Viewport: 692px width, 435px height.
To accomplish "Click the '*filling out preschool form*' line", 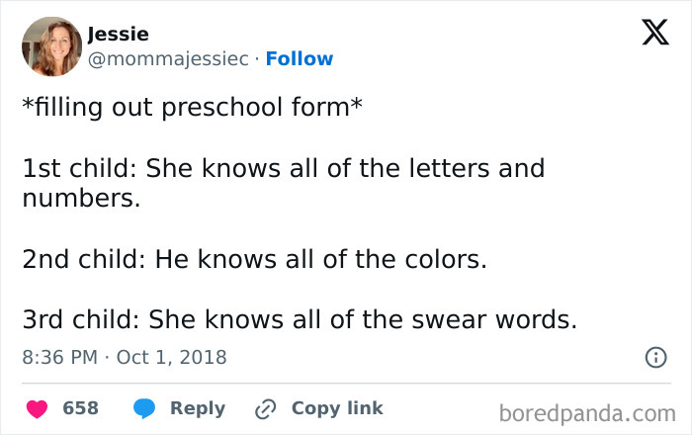I will point(192,107).
